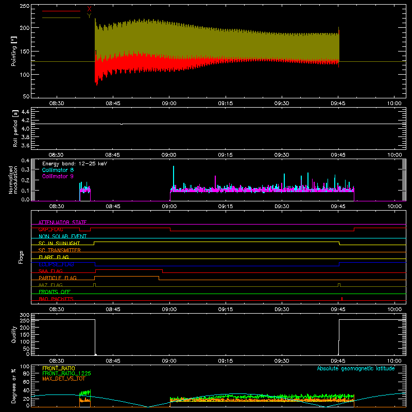Click the 3.6 value on Roll period axis
The image size is (412, 412).
point(25,145)
